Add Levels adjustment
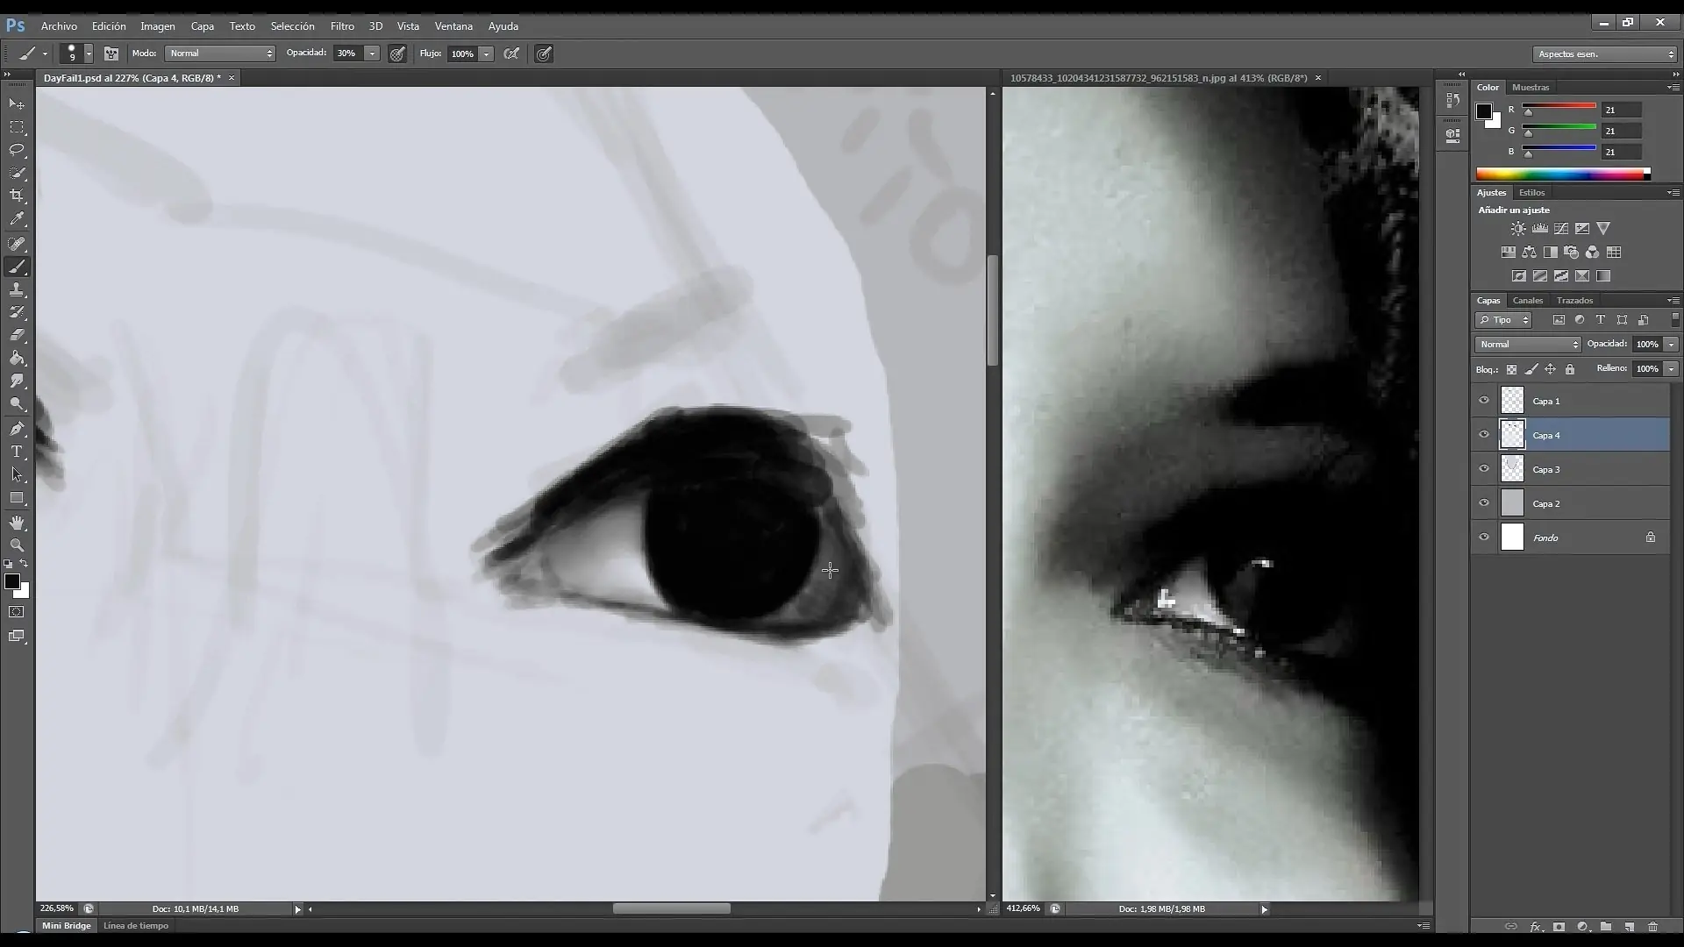Viewport: 1684px width, 947px height. point(1540,229)
